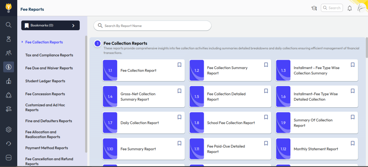
Task: Click the magnifier icon in the left sidebar
Action: 9,25
